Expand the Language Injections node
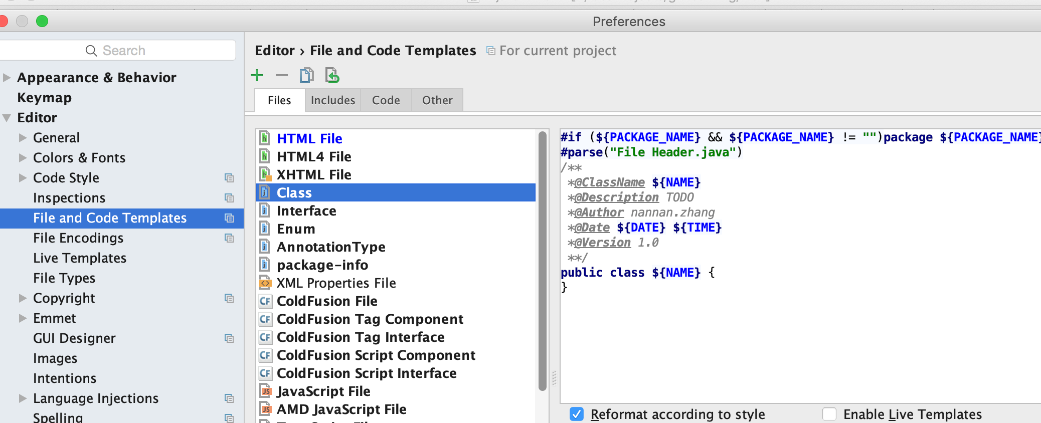Screen dimensions: 1041x423 [x=23, y=398]
